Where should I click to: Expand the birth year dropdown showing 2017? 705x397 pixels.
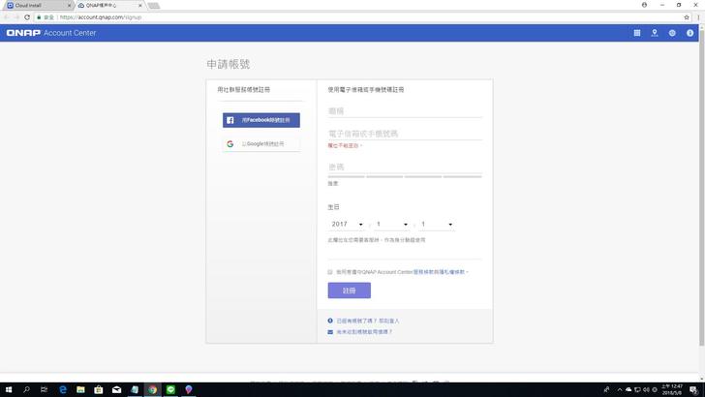click(x=348, y=225)
